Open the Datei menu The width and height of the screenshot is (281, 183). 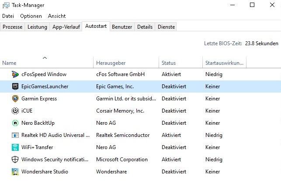click(x=8, y=16)
